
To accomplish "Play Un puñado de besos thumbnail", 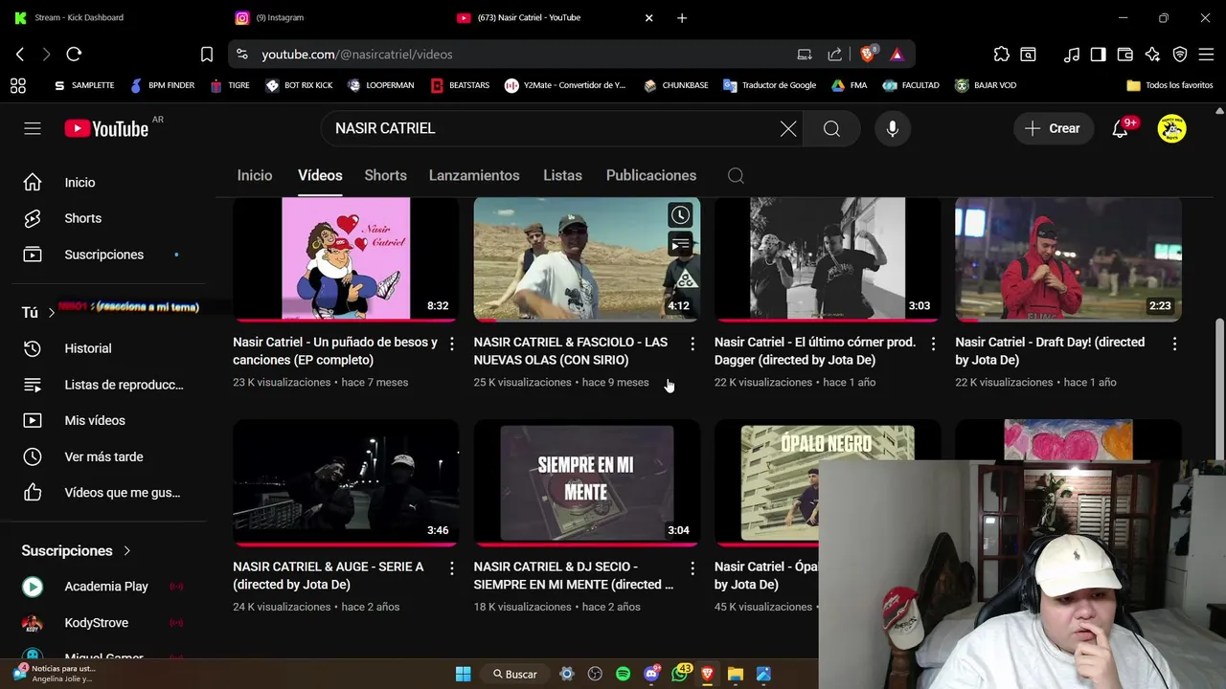I will coord(346,258).
